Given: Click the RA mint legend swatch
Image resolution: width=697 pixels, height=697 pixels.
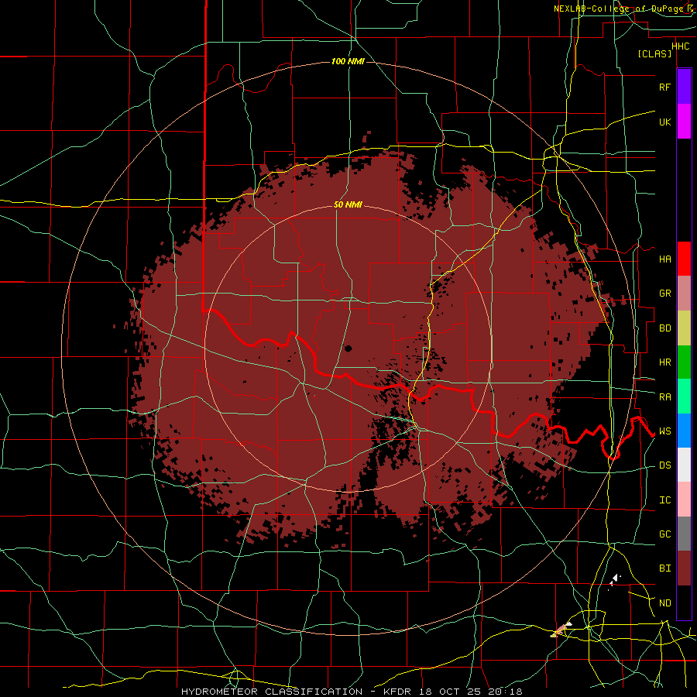Looking at the screenshot, I should point(684,397).
